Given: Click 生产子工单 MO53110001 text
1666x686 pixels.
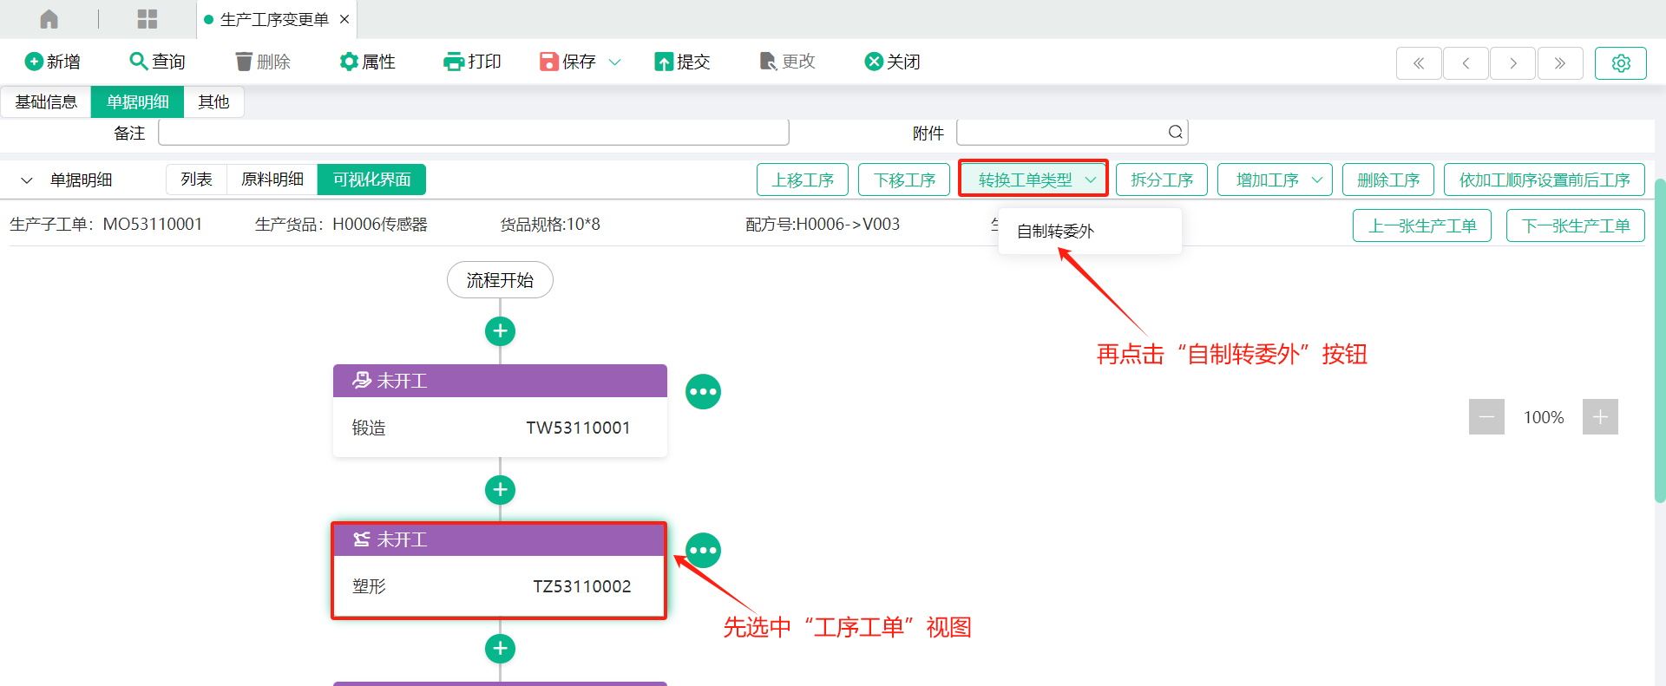Looking at the screenshot, I should click(x=106, y=225).
